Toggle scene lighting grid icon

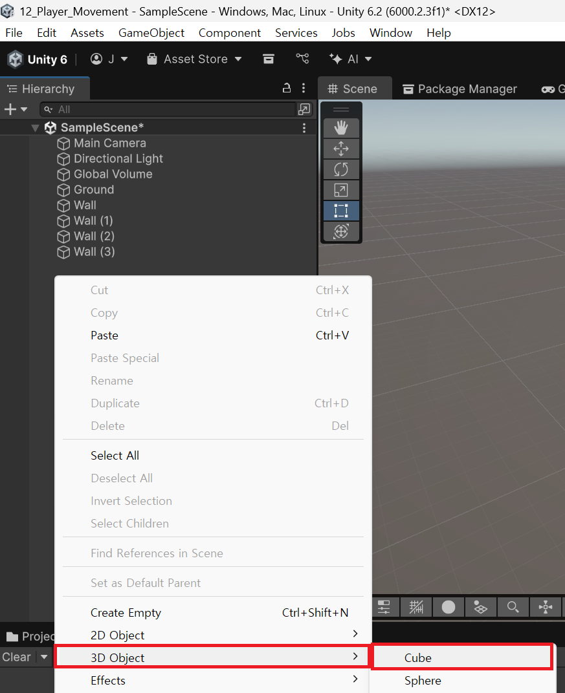(480, 607)
